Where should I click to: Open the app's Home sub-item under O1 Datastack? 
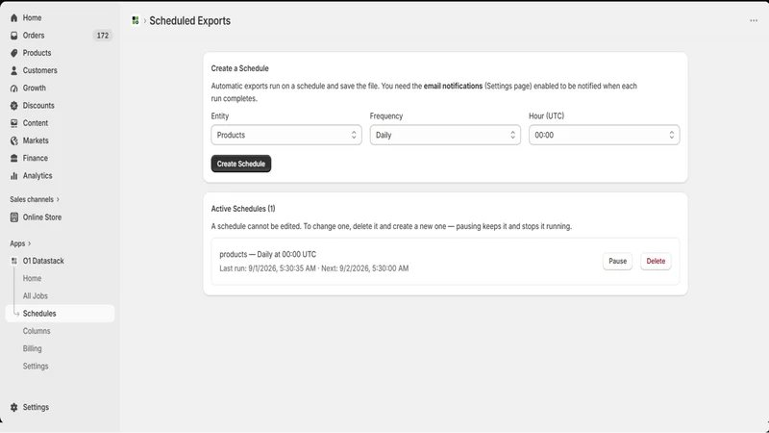(x=32, y=278)
